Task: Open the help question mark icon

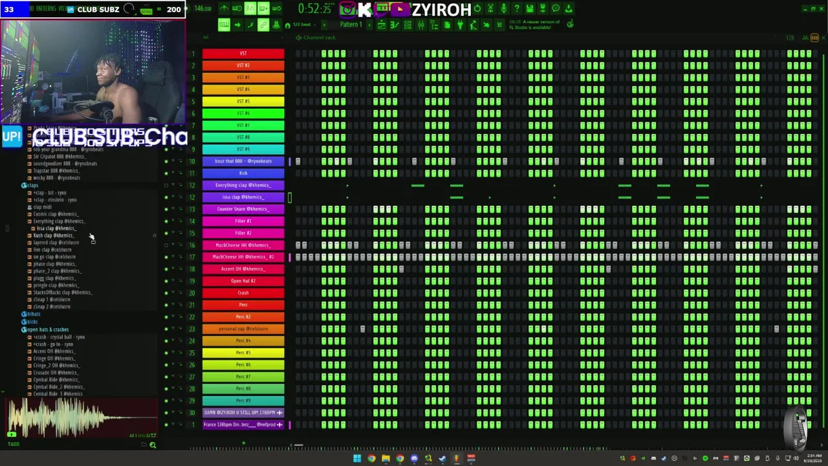Action: (x=517, y=8)
